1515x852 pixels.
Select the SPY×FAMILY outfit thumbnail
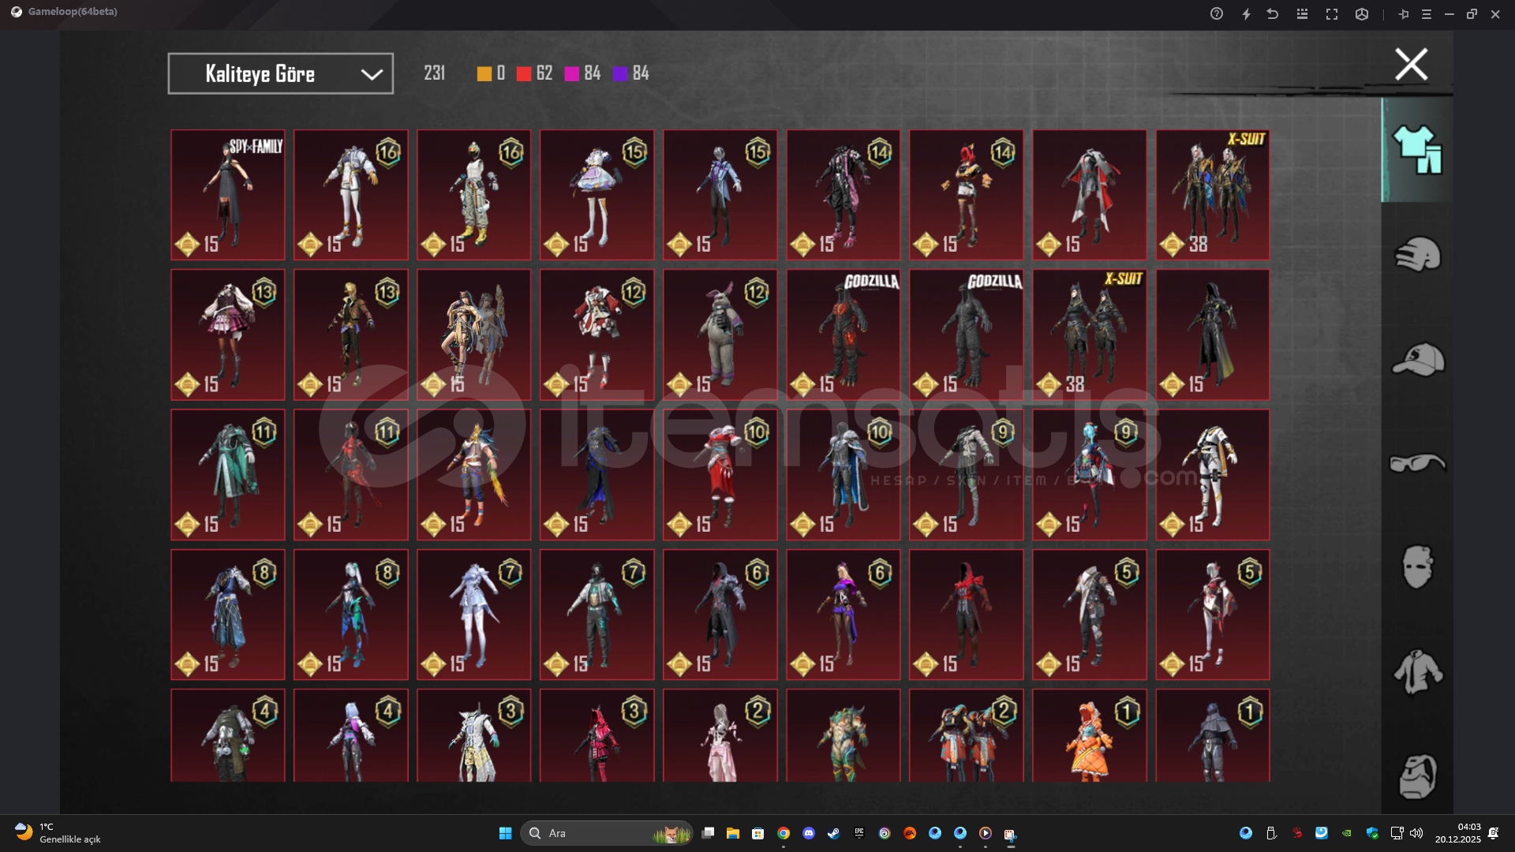pos(227,195)
